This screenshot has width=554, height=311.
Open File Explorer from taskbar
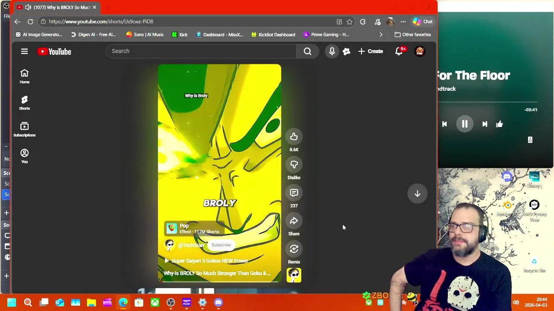point(91,302)
